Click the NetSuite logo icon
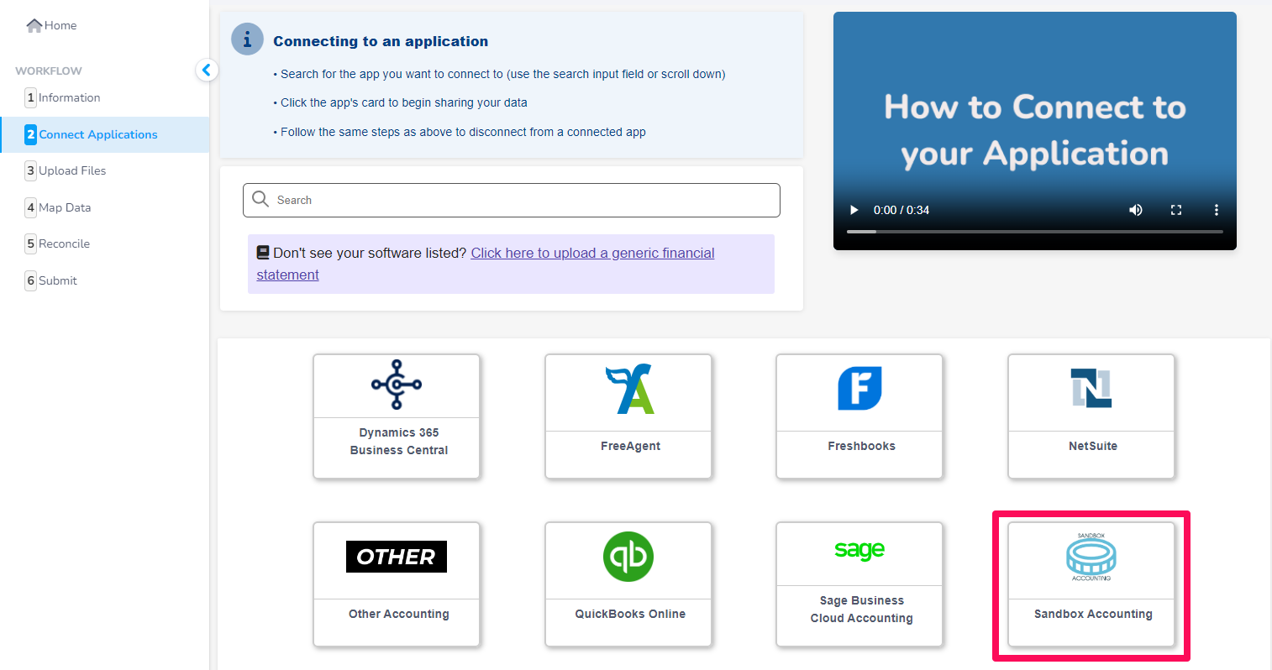The height and width of the screenshot is (670, 1272). 1091,388
